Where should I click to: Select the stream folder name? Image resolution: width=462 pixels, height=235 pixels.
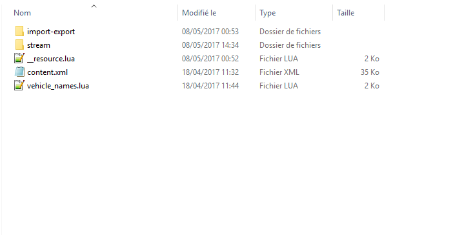click(x=39, y=45)
